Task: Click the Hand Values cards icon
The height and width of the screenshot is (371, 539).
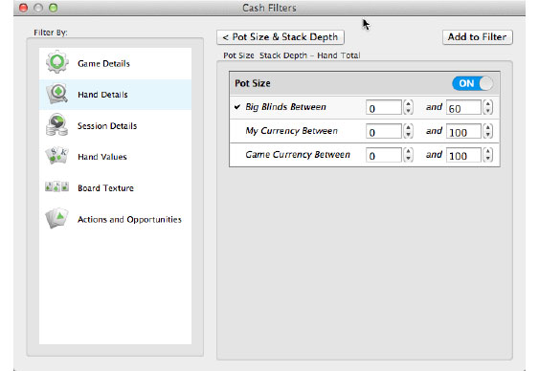Action: 57,156
